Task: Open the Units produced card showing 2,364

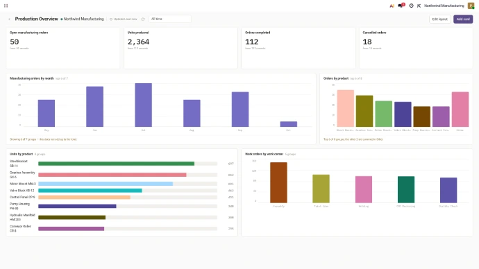Action: 181,49
